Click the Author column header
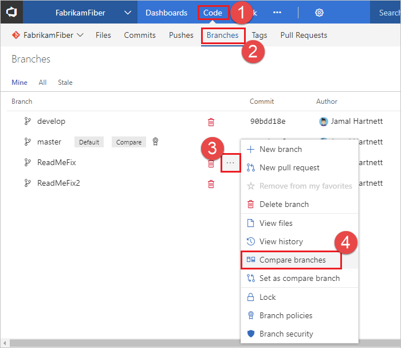This screenshot has width=401, height=348. [327, 101]
